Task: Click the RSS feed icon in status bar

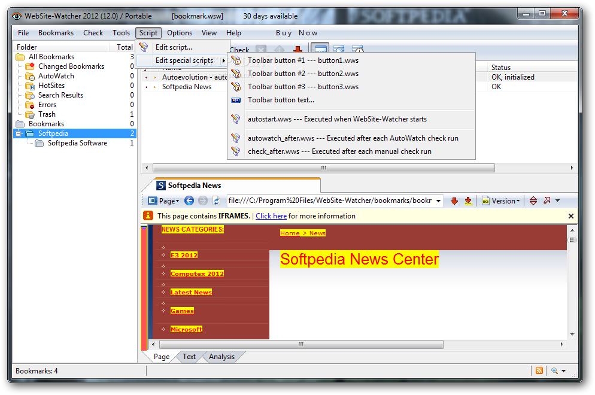Action: (x=539, y=370)
